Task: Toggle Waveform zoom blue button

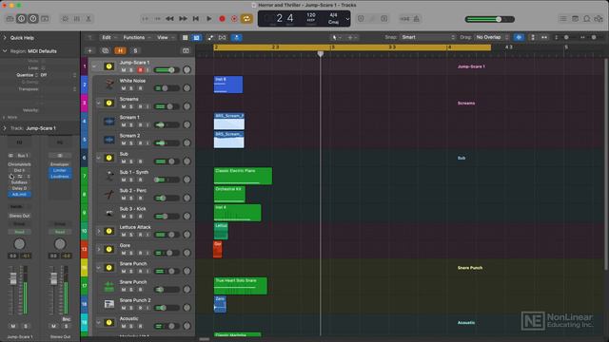Action: 519,37
